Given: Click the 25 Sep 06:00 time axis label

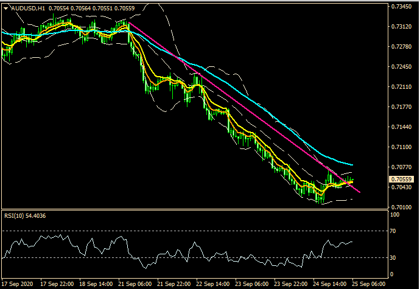Looking at the screenshot, I should click(x=369, y=284).
